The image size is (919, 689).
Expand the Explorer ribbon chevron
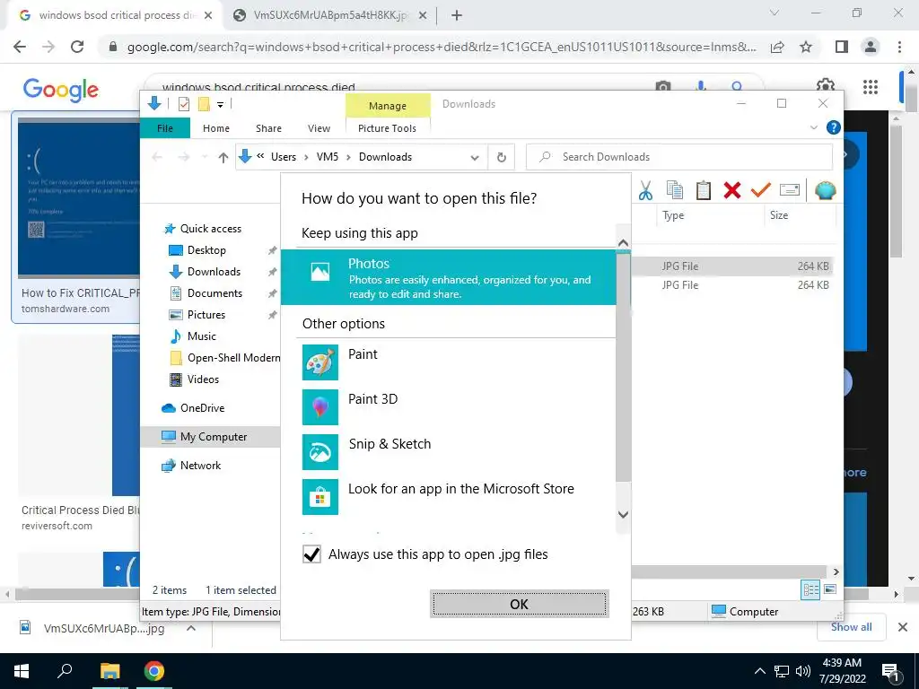(813, 127)
